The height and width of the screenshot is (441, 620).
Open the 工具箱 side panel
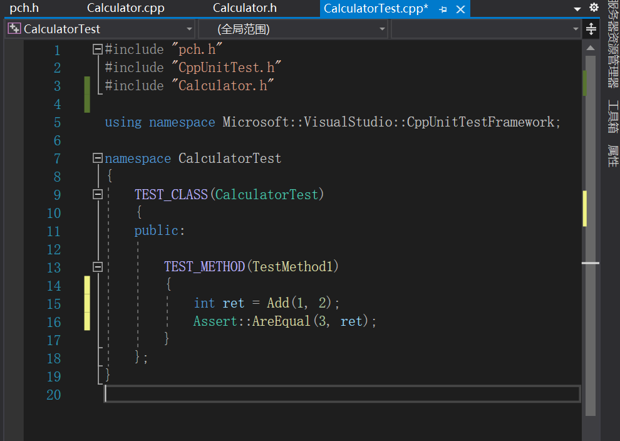(x=612, y=117)
